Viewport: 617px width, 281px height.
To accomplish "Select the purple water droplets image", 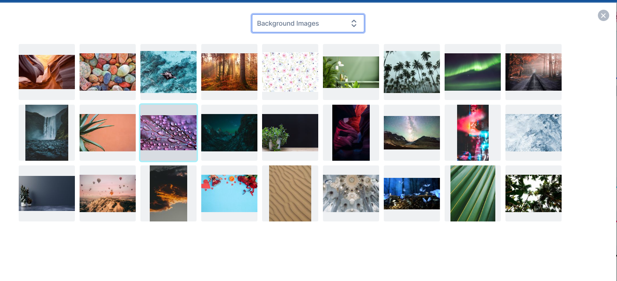I will pos(168,133).
